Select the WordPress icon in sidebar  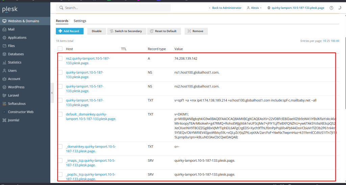[x=4, y=87]
